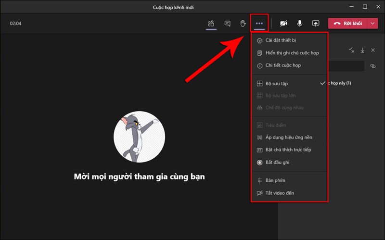Screen dimensions: 385x240
Task: Click Mời mọi người tham gia cùng bạn text
Action: 139,177
